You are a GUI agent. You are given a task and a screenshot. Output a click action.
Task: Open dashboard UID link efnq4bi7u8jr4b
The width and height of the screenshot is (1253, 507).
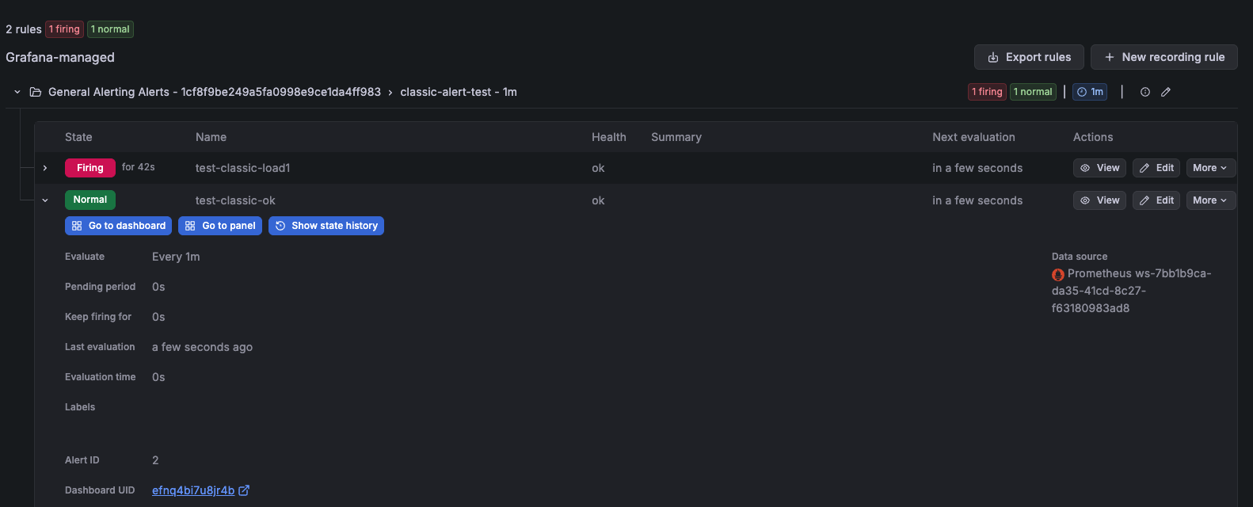(193, 490)
